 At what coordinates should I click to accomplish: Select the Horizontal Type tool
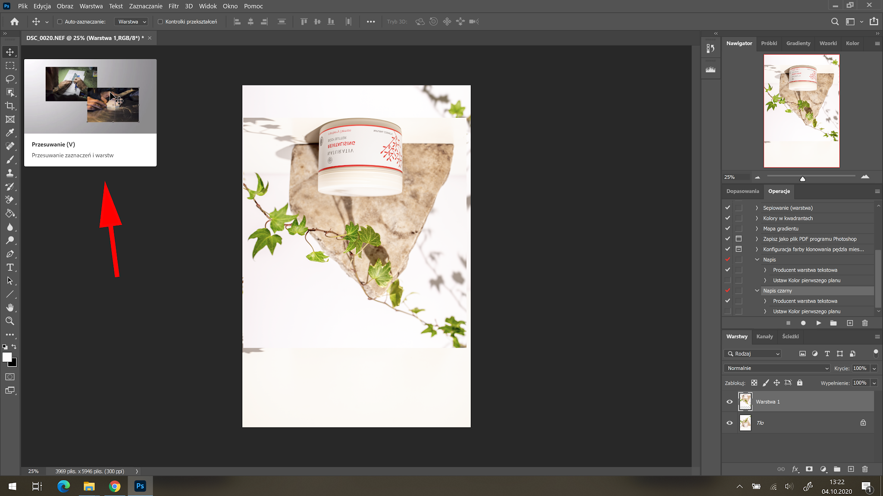[10, 267]
